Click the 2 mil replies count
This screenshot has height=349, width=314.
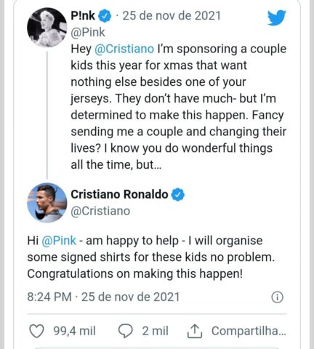point(155,331)
